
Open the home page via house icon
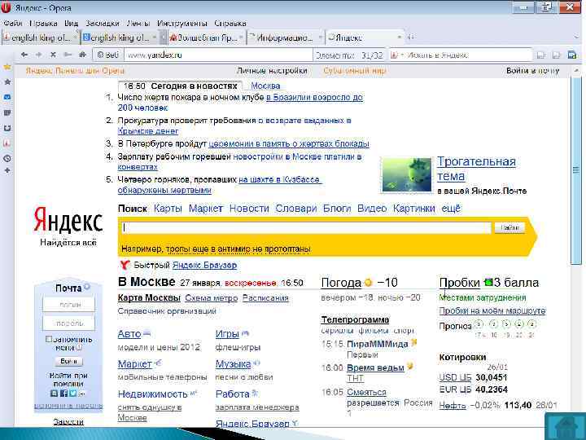[x=82, y=55]
